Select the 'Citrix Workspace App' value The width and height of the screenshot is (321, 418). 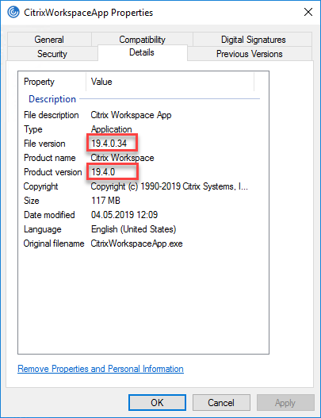coord(131,115)
